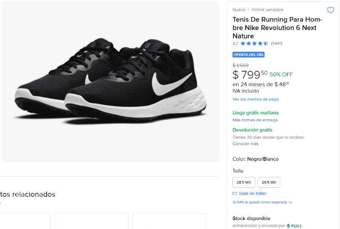The height and width of the screenshot is (229, 340).
Task: Click the first related product card
Action: (25, 221)
